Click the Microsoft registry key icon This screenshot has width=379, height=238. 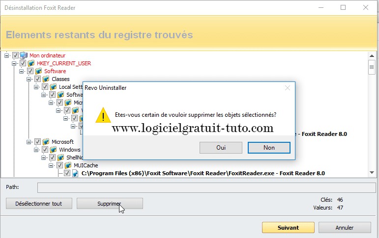click(46, 142)
